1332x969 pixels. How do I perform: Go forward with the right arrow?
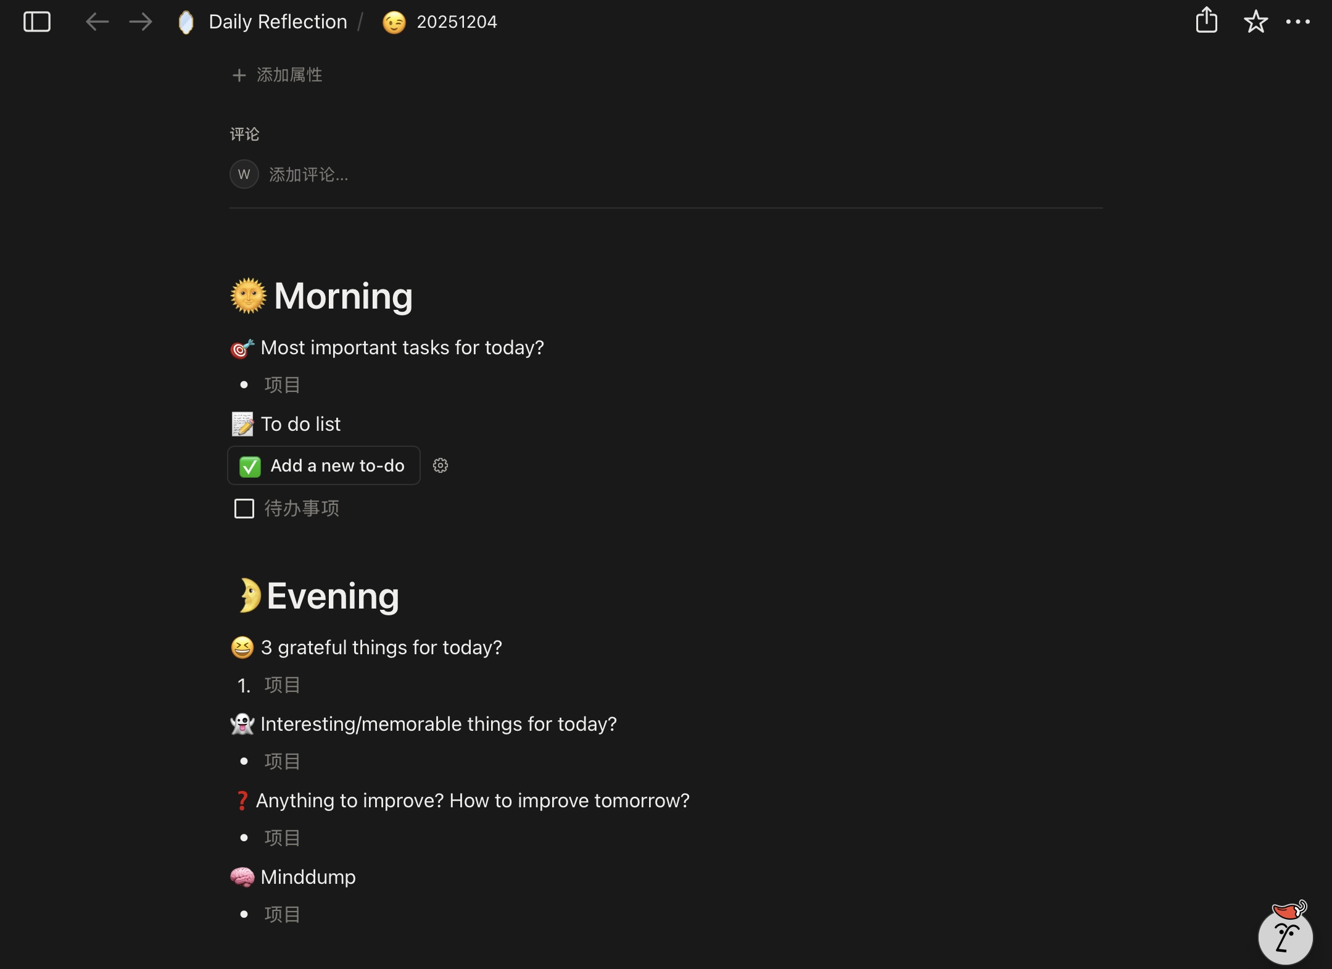coord(141,22)
